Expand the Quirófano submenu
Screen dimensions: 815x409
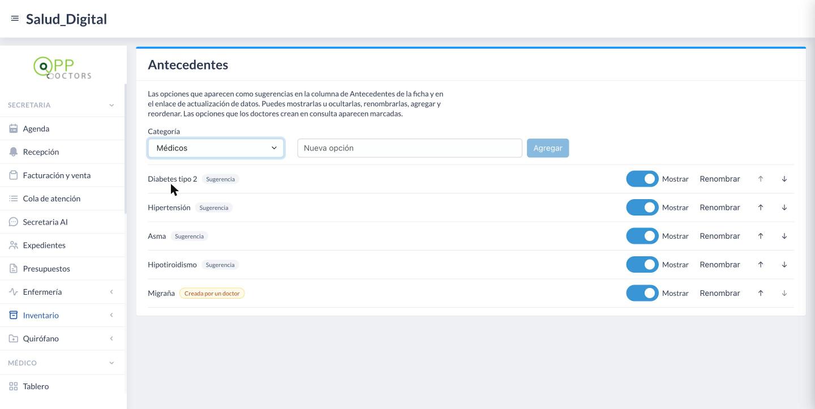(111, 339)
